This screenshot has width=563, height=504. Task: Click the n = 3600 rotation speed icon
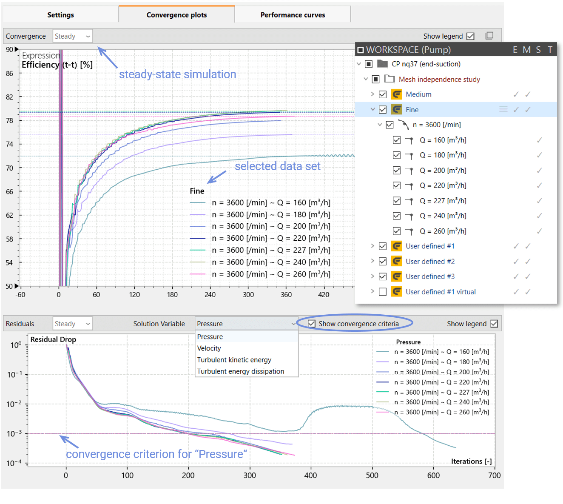click(x=403, y=125)
